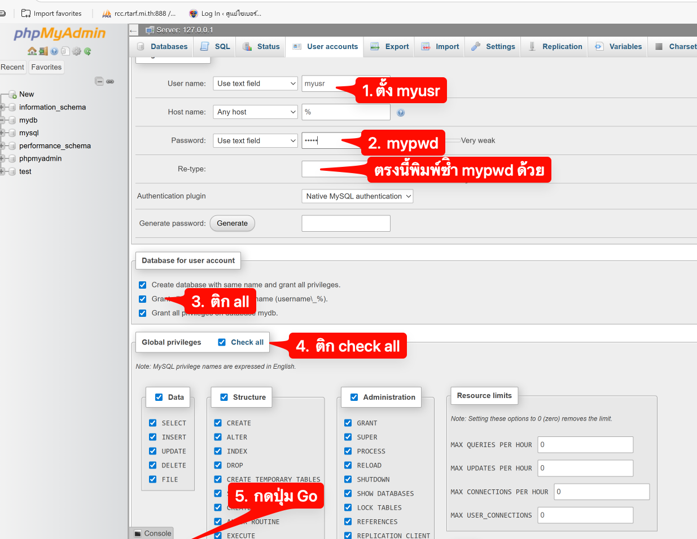697x539 pixels.
Task: Switch to the Export tab
Action: [390, 47]
